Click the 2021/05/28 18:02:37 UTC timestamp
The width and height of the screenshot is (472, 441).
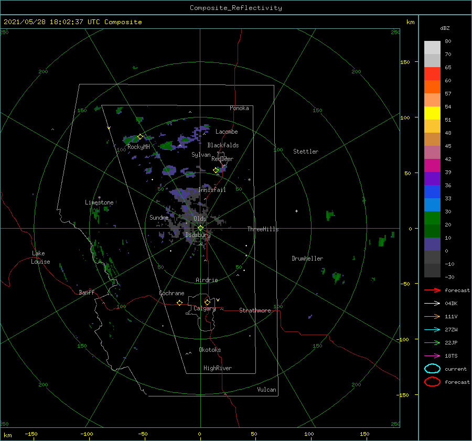coord(72,22)
